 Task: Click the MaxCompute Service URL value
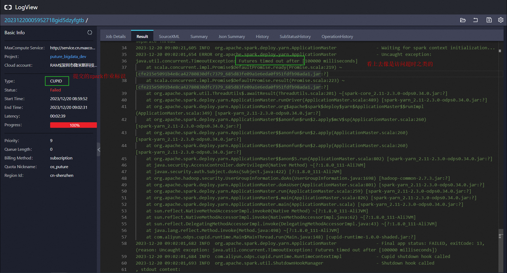tap(73, 48)
